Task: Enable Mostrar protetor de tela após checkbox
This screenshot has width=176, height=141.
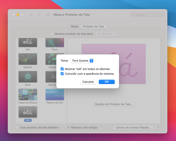Action: click(x=52, y=34)
